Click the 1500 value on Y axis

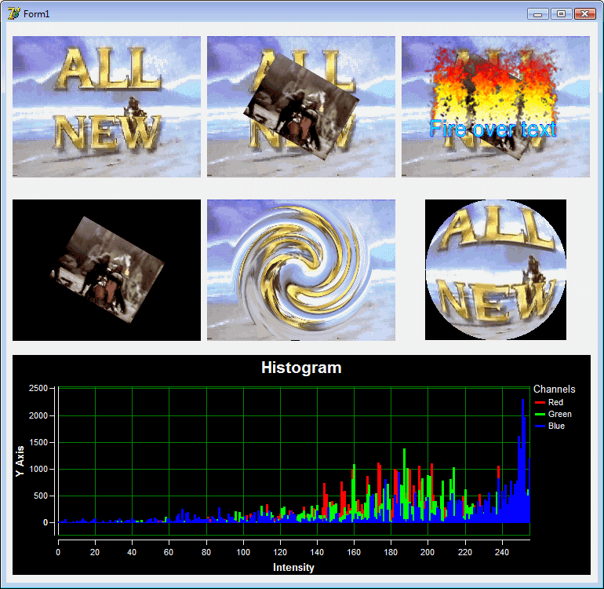point(38,442)
